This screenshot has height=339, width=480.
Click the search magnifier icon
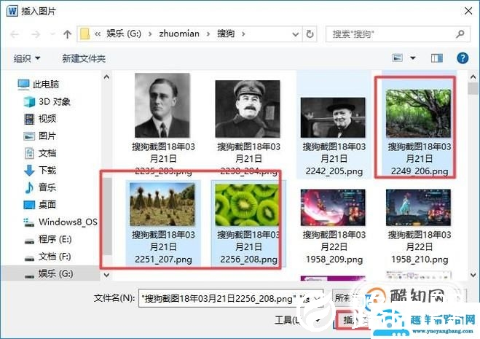coord(460,34)
